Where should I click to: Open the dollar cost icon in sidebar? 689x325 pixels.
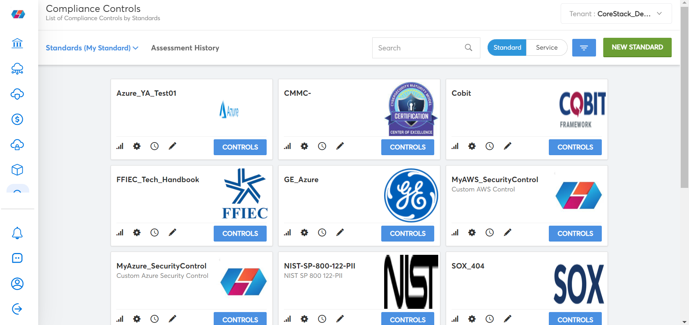pyautogui.click(x=17, y=119)
